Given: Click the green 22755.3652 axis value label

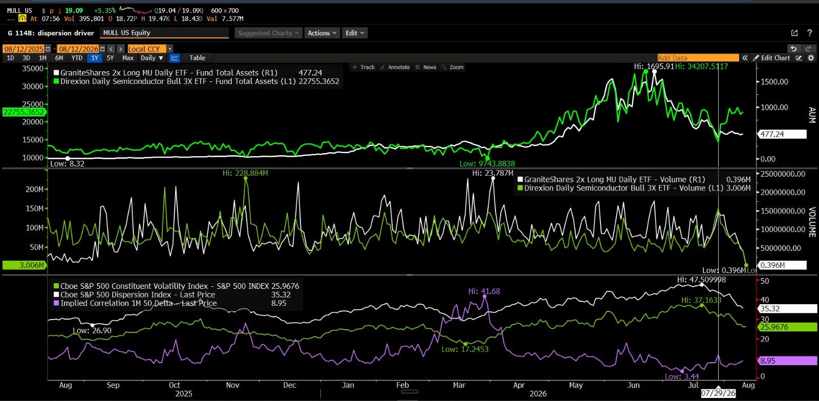Looking at the screenshot, I should (x=24, y=112).
